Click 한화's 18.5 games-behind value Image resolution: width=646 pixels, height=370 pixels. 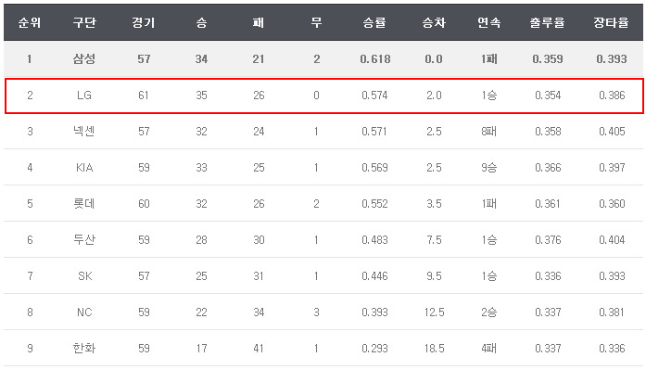coord(435,349)
